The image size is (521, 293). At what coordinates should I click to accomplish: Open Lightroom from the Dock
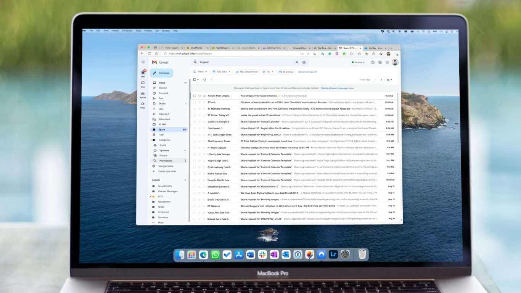333,254
